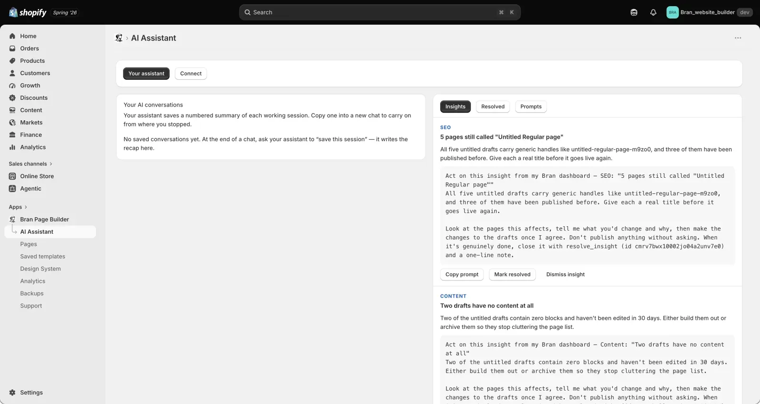Open the Bran_website_builder account menu

(709, 12)
